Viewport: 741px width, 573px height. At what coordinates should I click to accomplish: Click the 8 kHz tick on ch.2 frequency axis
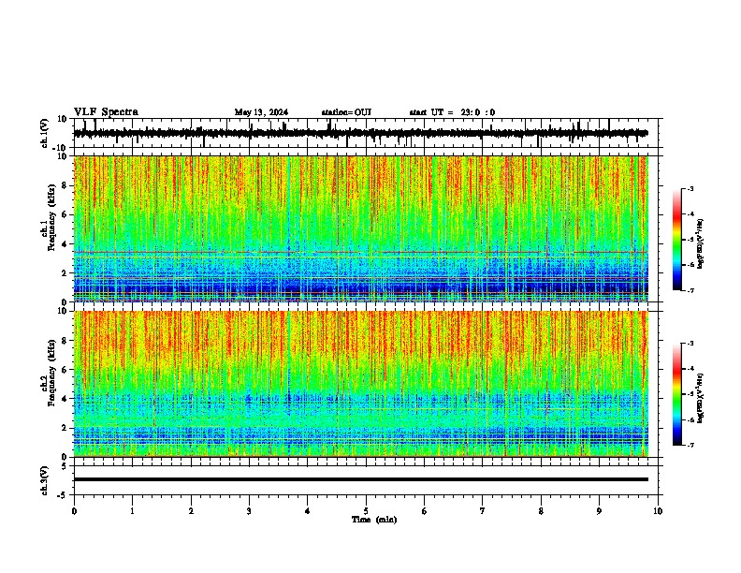pyautogui.click(x=65, y=341)
